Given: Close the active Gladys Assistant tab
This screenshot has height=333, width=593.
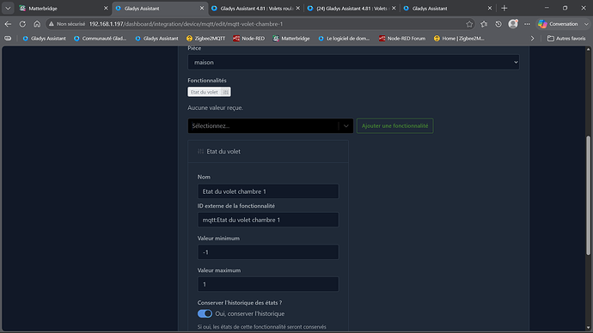Looking at the screenshot, I should [202, 8].
